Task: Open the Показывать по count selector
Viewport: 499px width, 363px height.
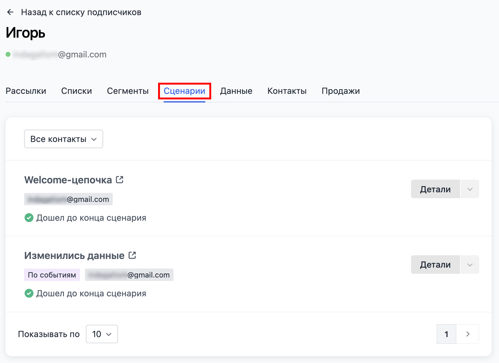Action: pos(102,334)
